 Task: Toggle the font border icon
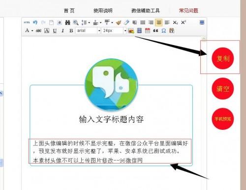pos(47,30)
